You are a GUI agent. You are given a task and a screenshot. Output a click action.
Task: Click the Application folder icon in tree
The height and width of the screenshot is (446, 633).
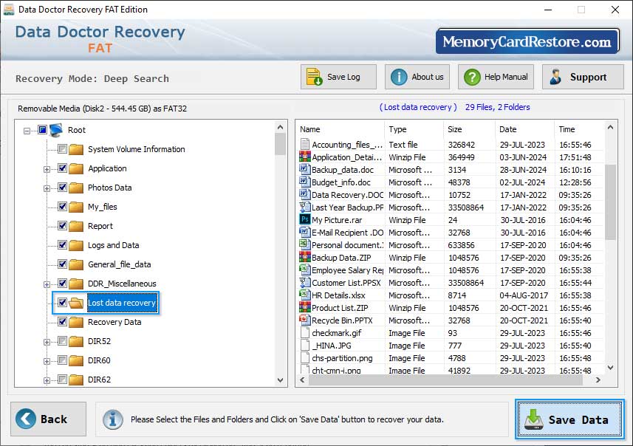click(75, 168)
